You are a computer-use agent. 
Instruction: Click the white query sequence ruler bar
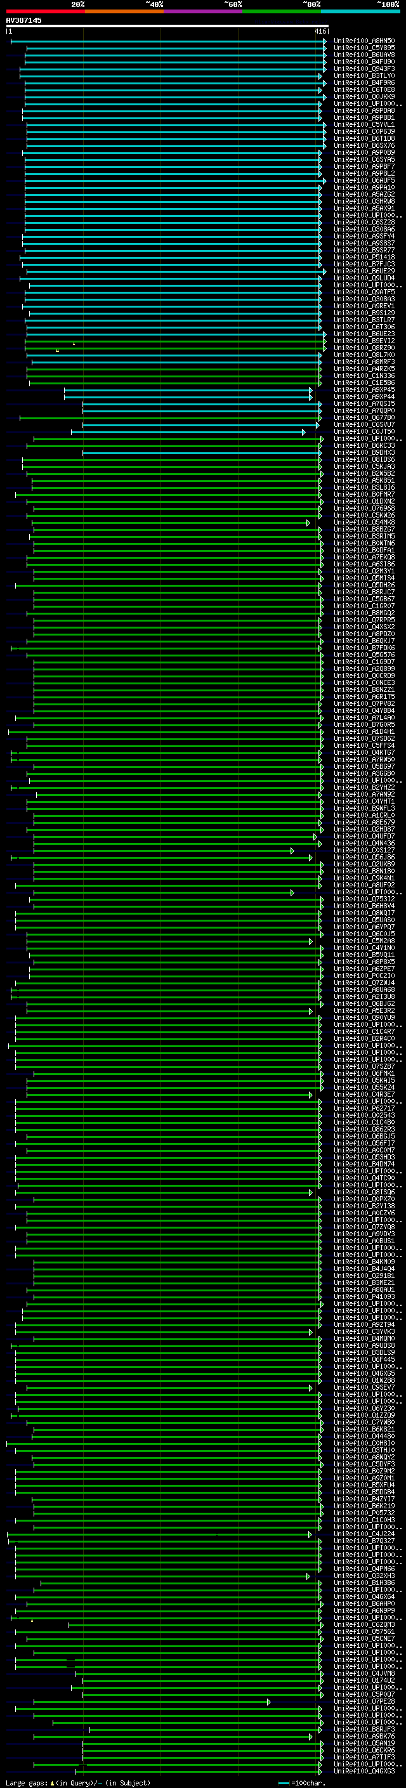click(167, 27)
